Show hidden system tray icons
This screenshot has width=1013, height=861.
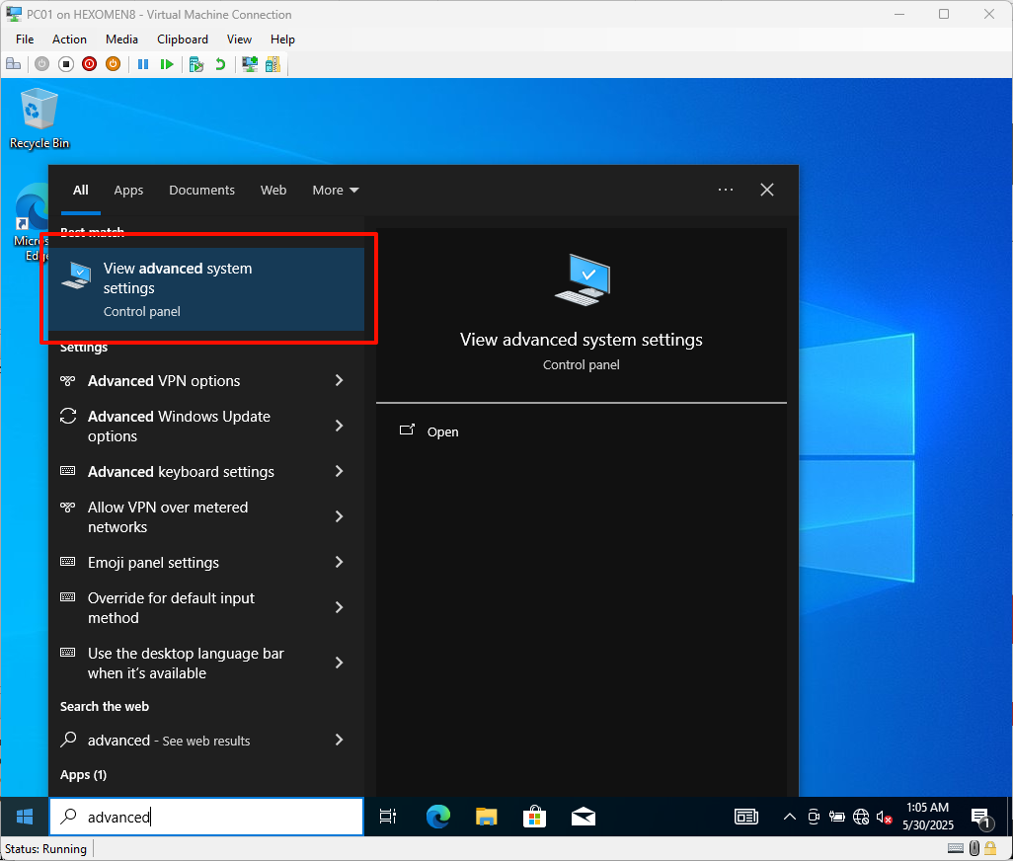[x=789, y=817]
